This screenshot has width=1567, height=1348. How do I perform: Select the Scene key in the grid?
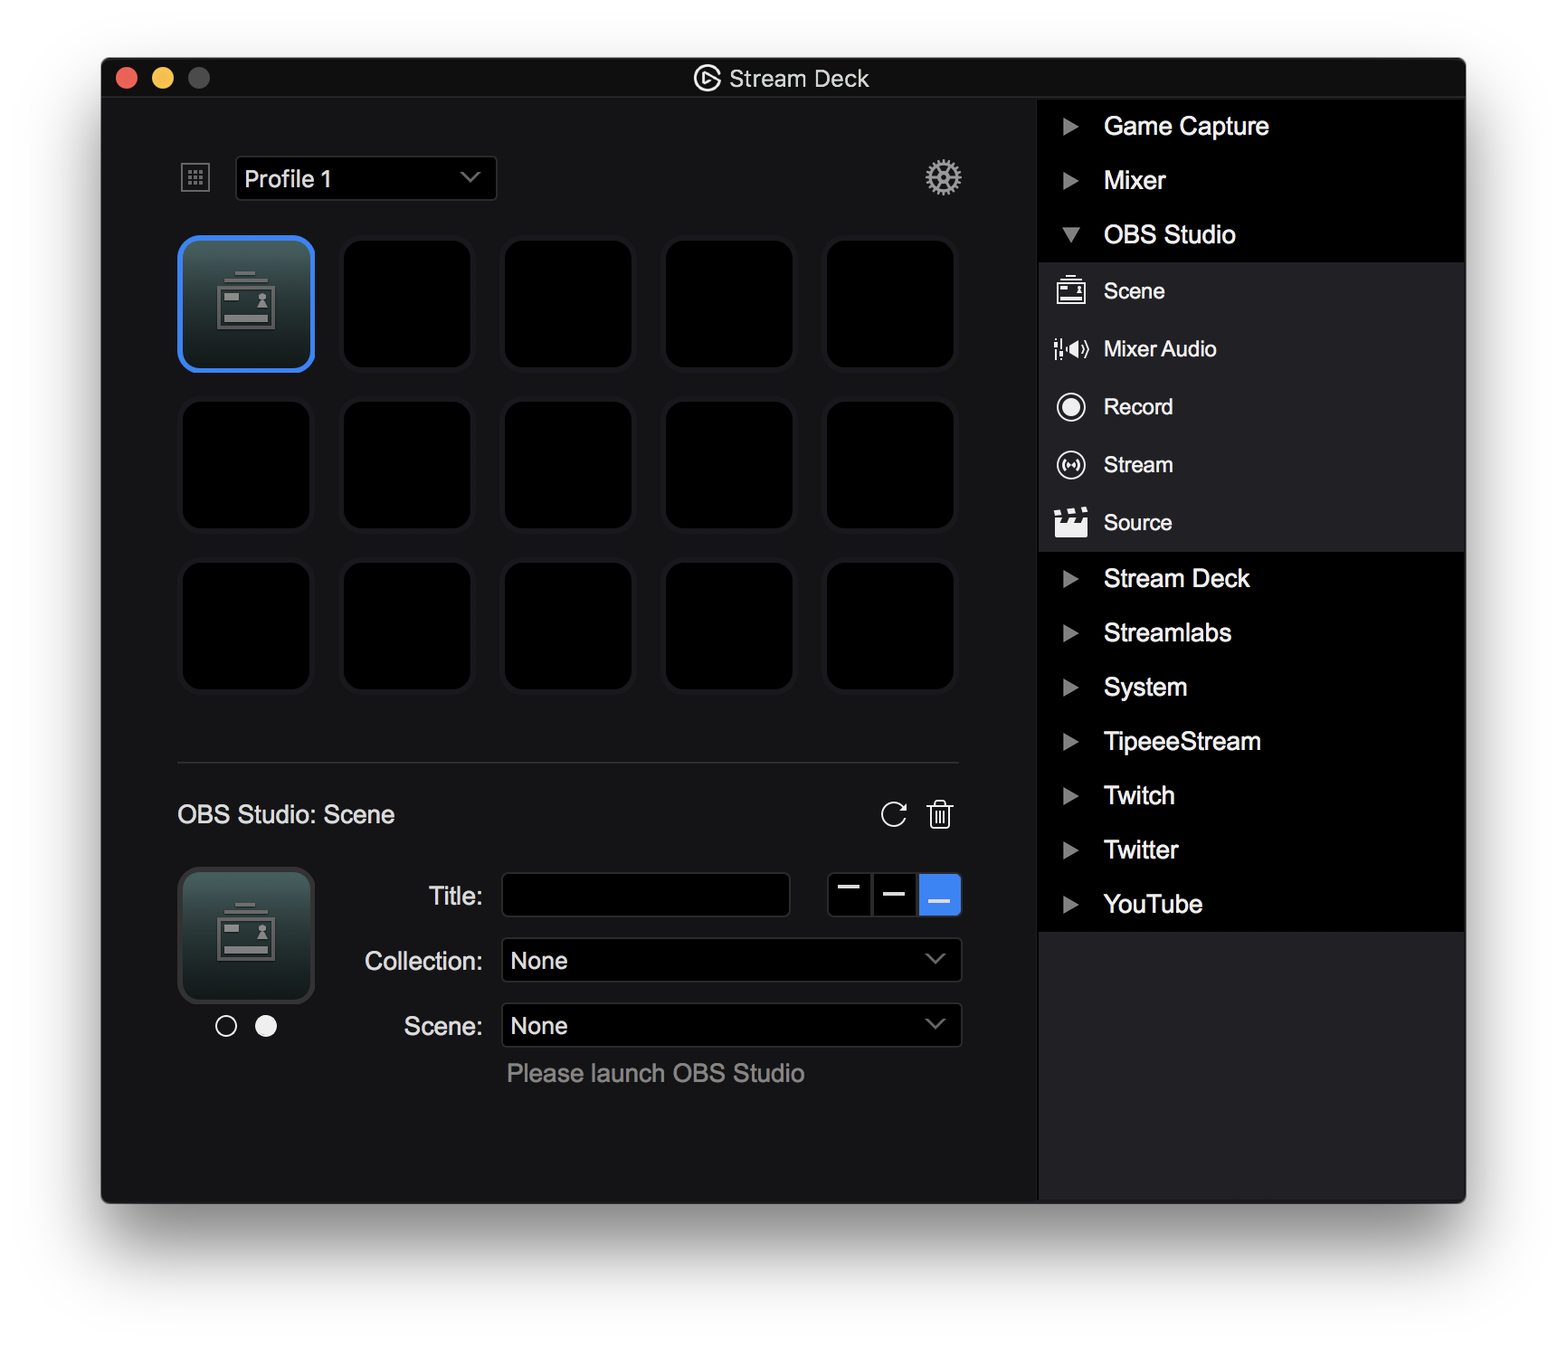coord(246,304)
